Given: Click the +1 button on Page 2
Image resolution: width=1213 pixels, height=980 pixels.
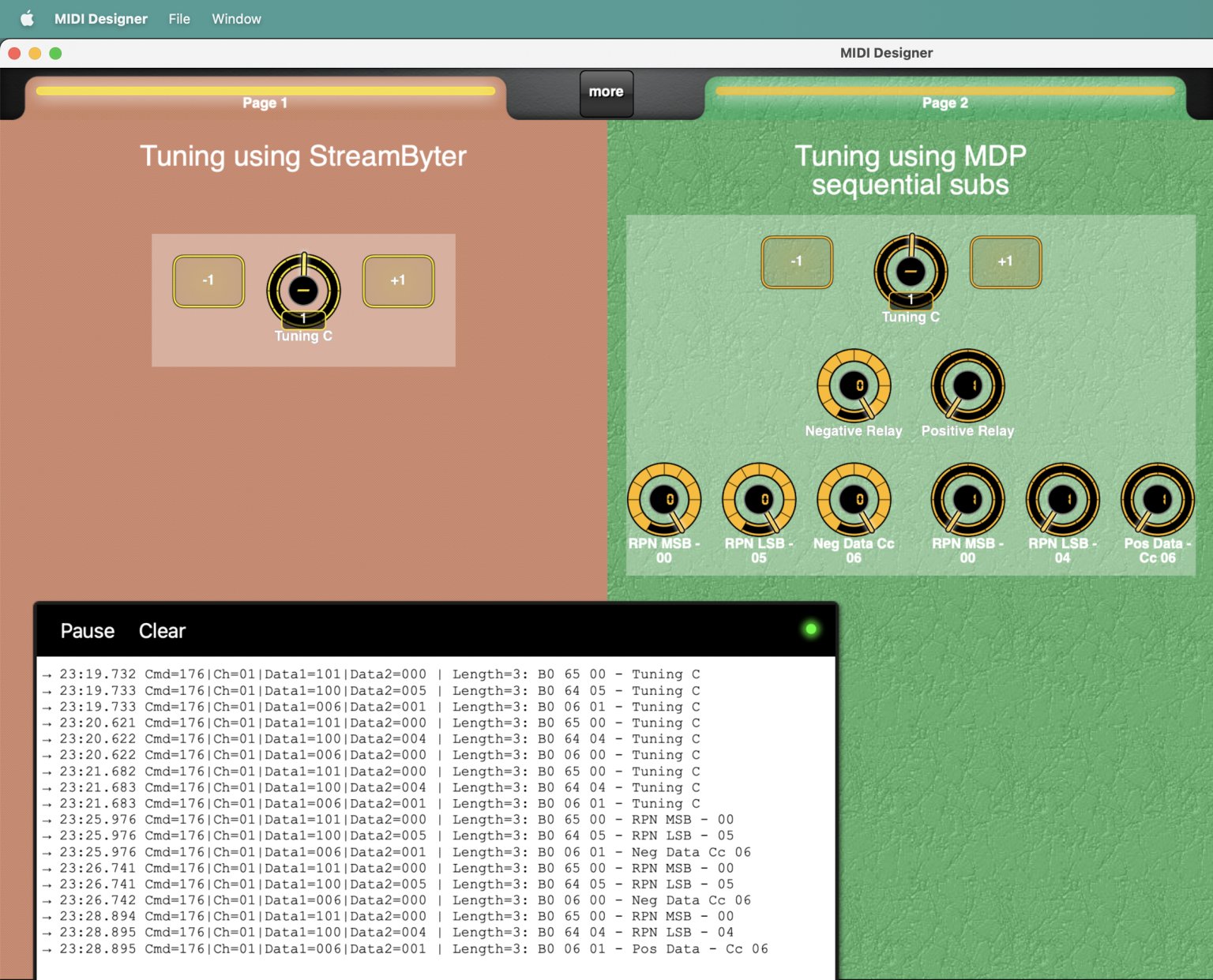Looking at the screenshot, I should 1005,261.
